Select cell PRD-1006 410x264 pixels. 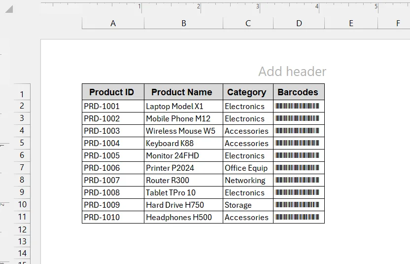click(x=113, y=168)
